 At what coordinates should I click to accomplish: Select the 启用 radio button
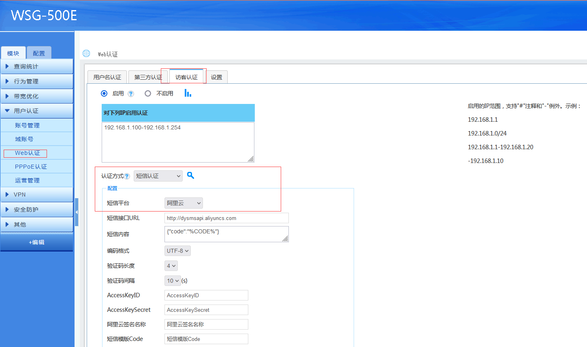(x=104, y=93)
